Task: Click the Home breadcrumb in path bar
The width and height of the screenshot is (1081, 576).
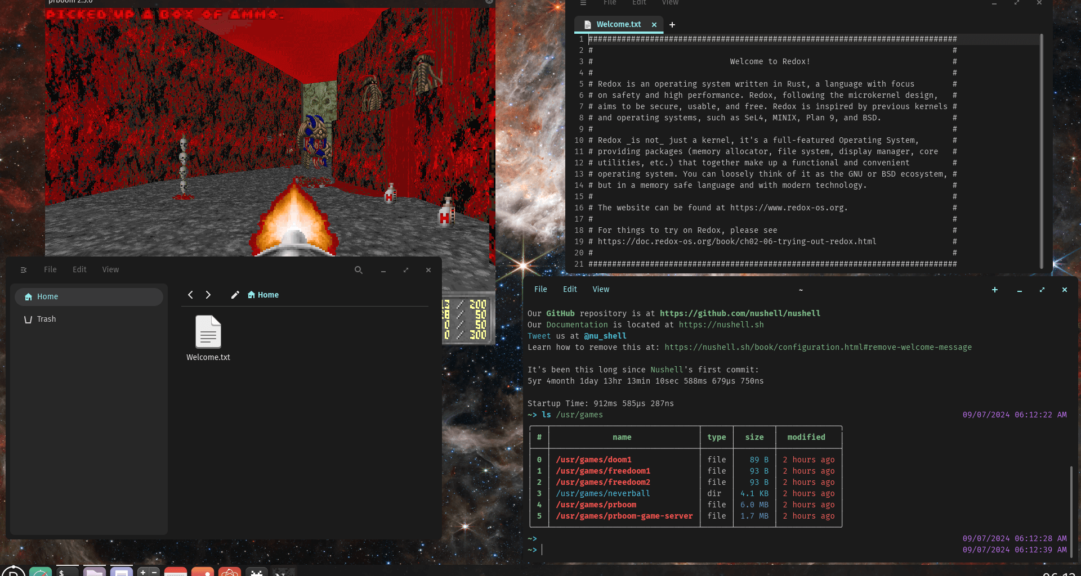Action: tap(263, 295)
